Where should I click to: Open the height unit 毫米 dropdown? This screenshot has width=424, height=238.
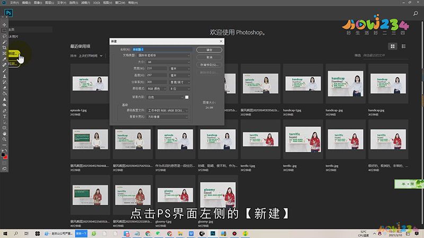pyautogui.click(x=180, y=75)
